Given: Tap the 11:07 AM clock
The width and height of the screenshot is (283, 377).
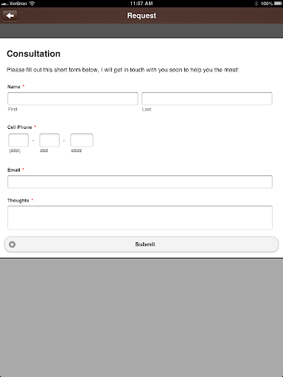Looking at the screenshot, I should tap(141, 4).
